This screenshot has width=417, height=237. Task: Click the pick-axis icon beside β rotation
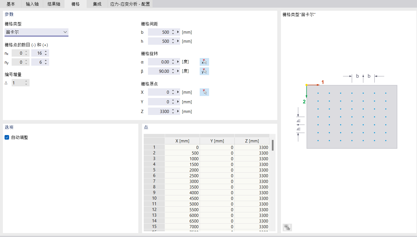pos(204,71)
